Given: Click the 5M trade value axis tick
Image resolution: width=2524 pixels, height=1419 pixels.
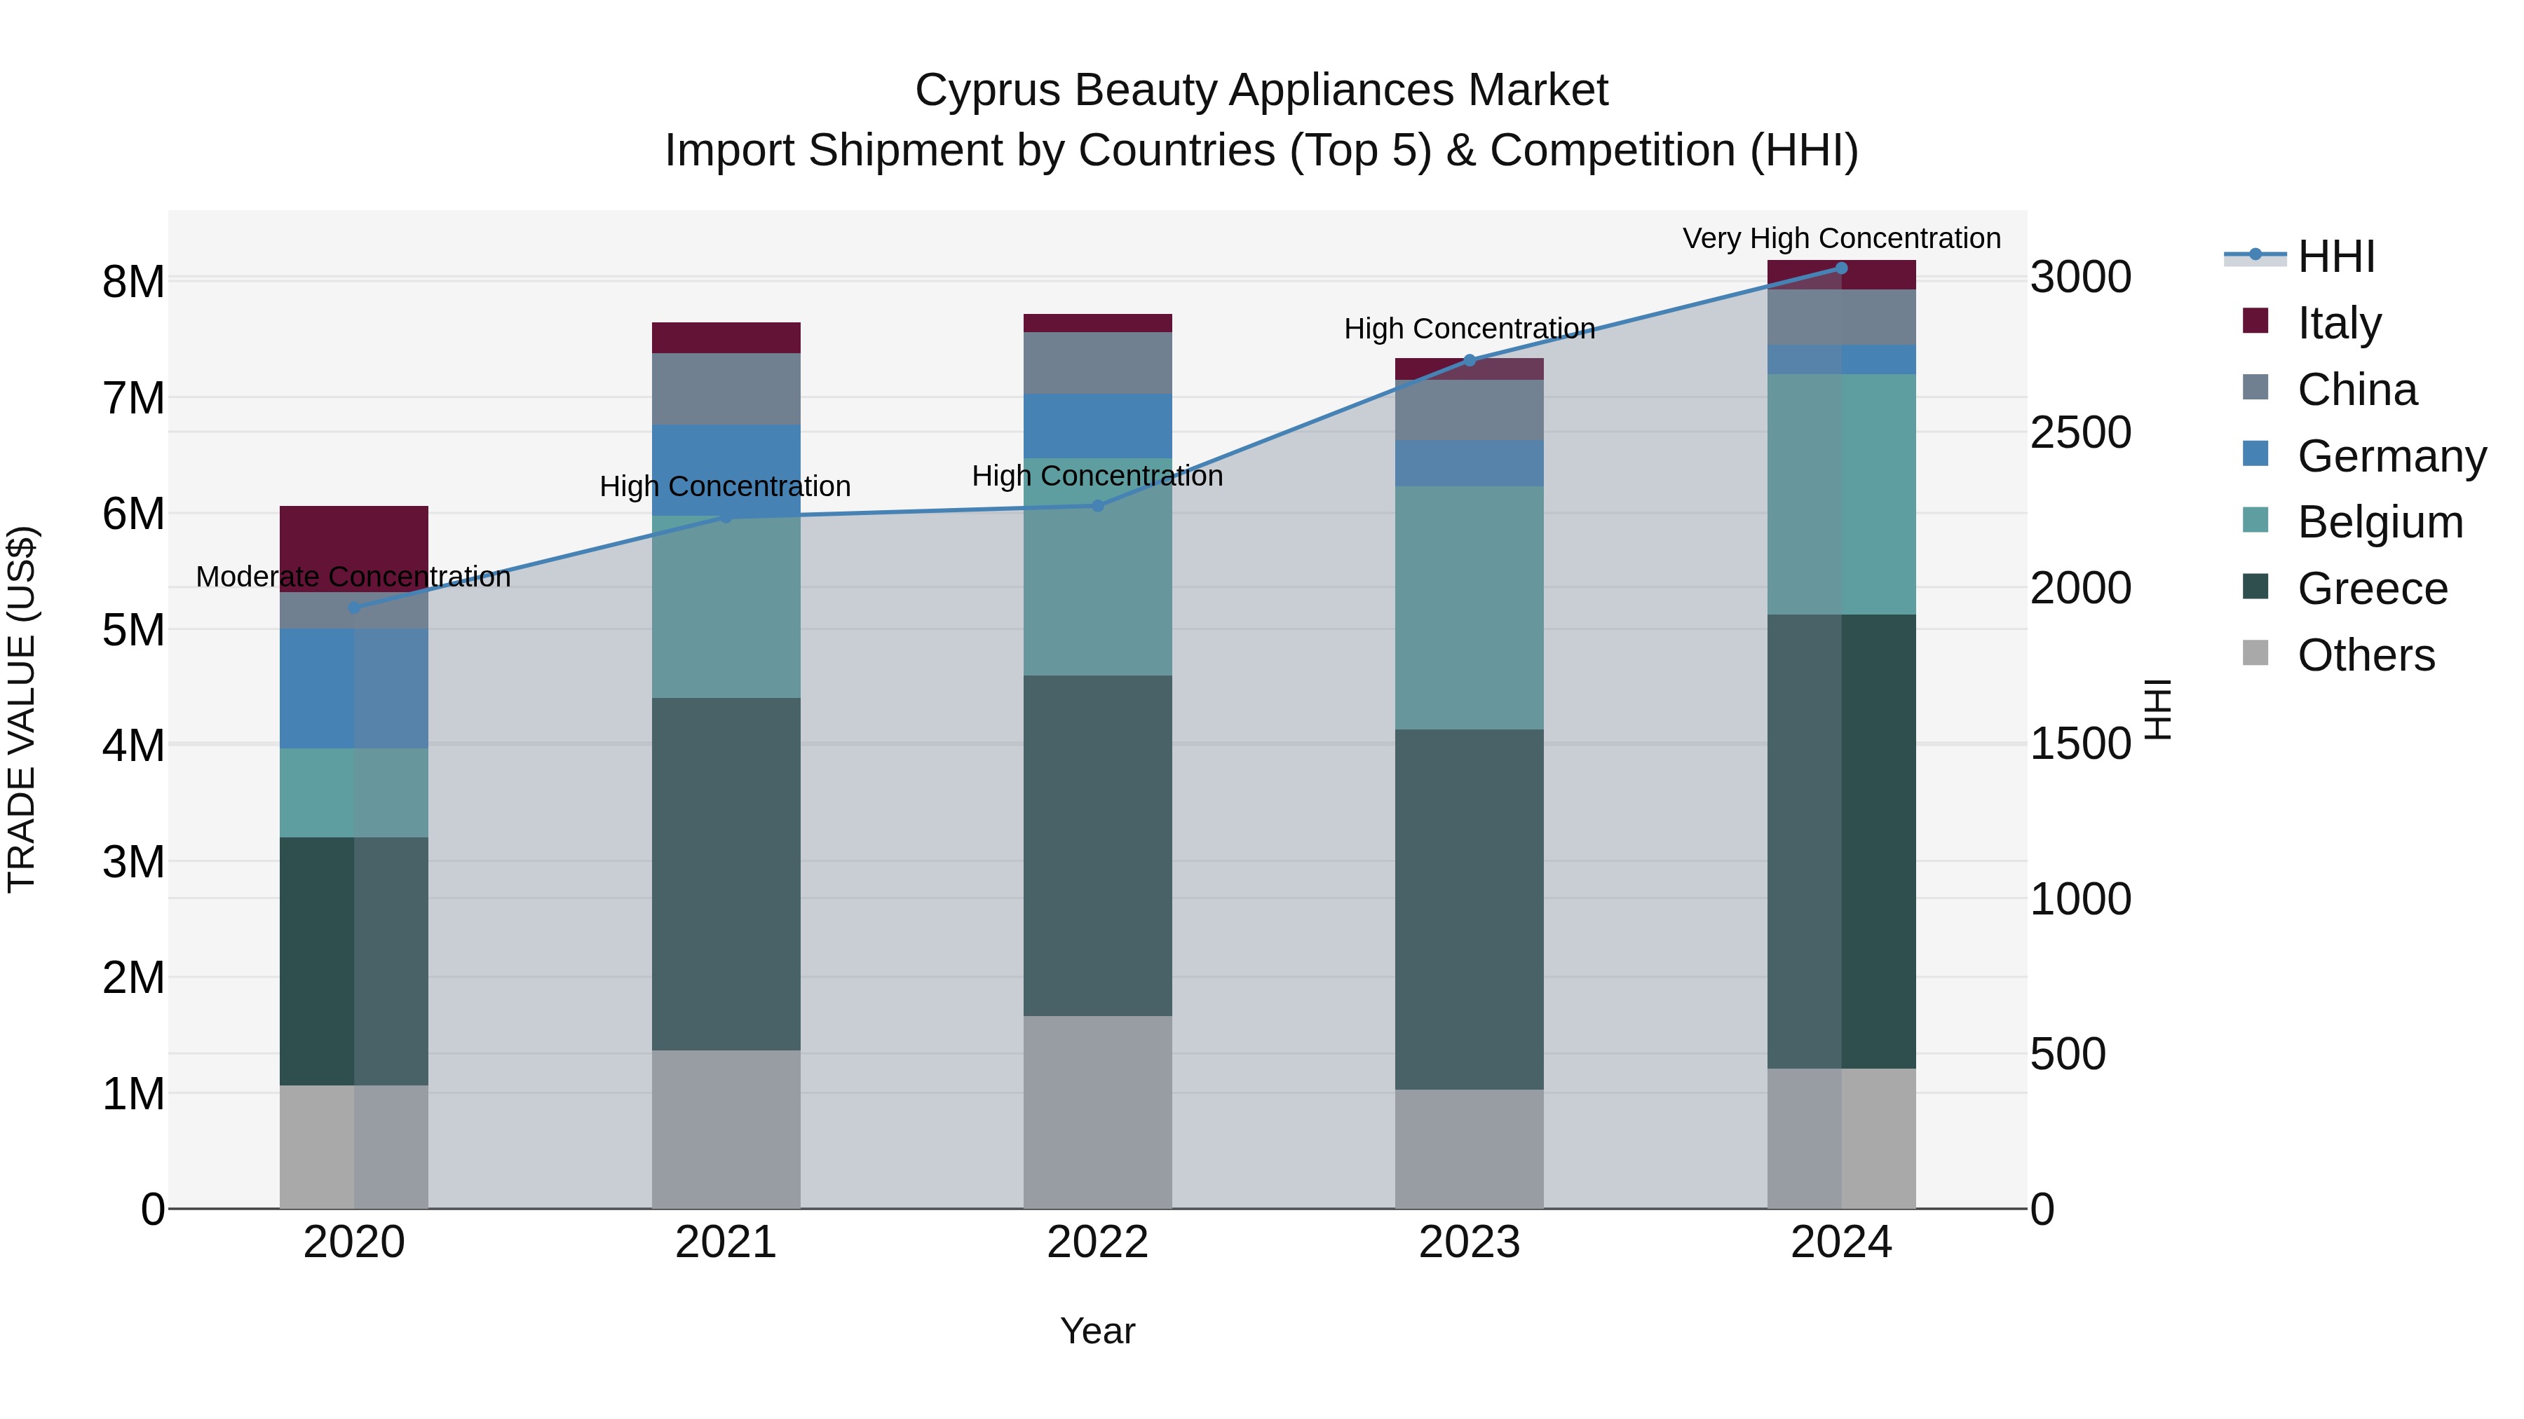Looking at the screenshot, I should pos(133,631).
